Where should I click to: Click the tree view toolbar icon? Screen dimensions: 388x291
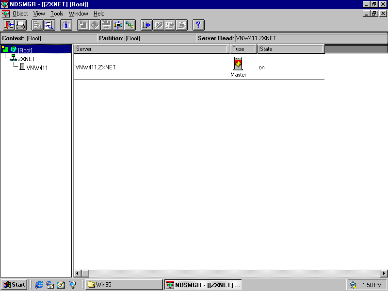(x=38, y=25)
